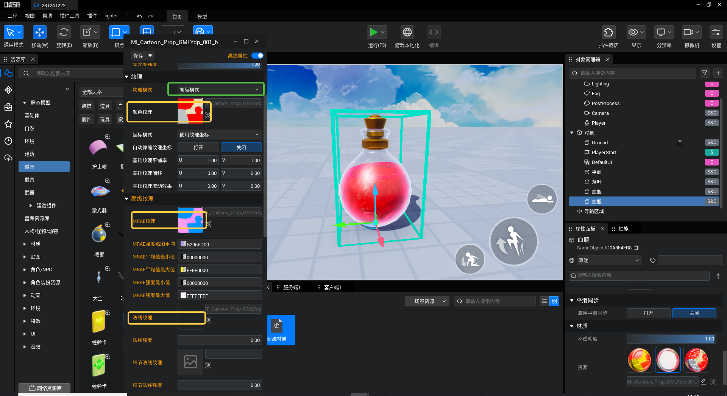
Task: Collapse the 对象 tree node
Action: (x=572, y=133)
